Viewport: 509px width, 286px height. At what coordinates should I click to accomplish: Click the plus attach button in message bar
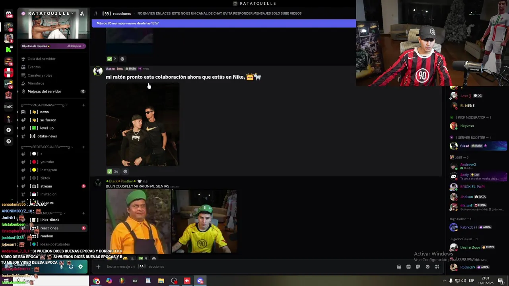[x=98, y=267]
